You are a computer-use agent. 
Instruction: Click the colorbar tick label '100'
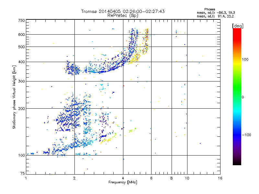245,59
